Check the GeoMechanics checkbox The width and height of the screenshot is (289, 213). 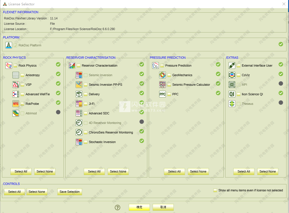(169, 75)
